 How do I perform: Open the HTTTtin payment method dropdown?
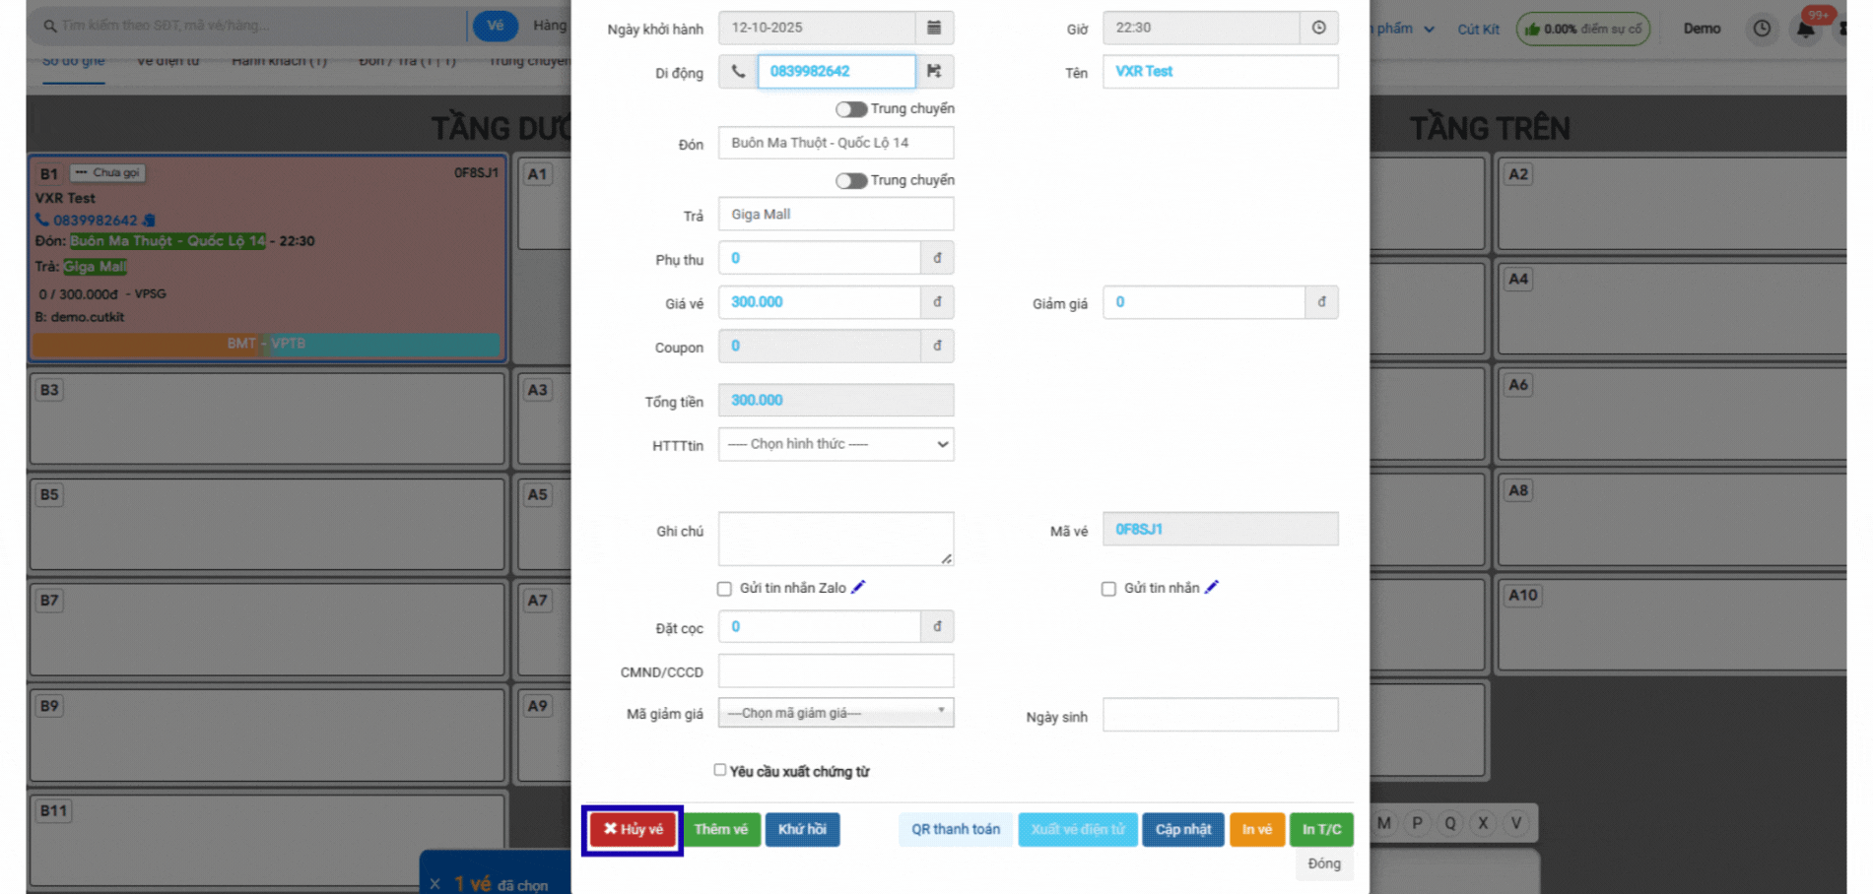[x=836, y=444]
